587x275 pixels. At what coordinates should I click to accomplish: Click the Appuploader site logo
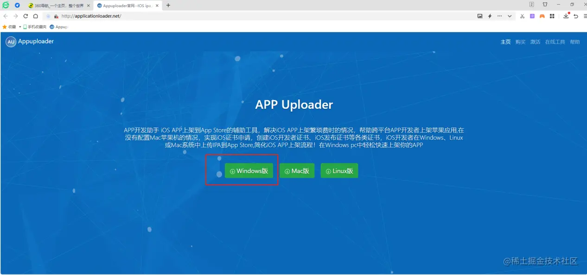pos(30,42)
